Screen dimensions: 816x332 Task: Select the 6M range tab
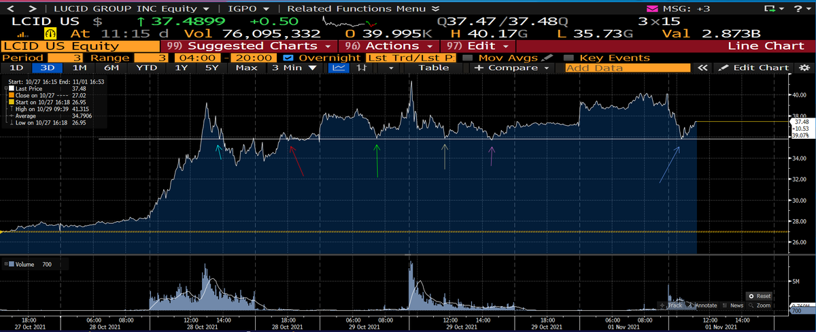click(112, 67)
